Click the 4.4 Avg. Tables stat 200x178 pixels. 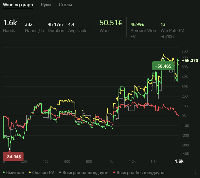(x=71, y=24)
